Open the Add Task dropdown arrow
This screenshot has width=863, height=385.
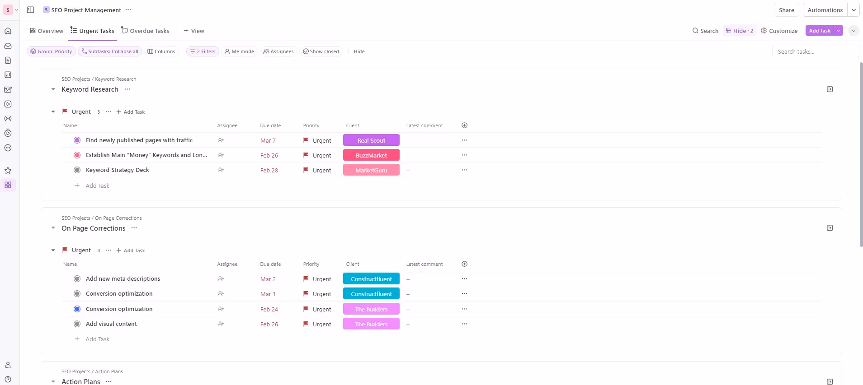pyautogui.click(x=839, y=31)
